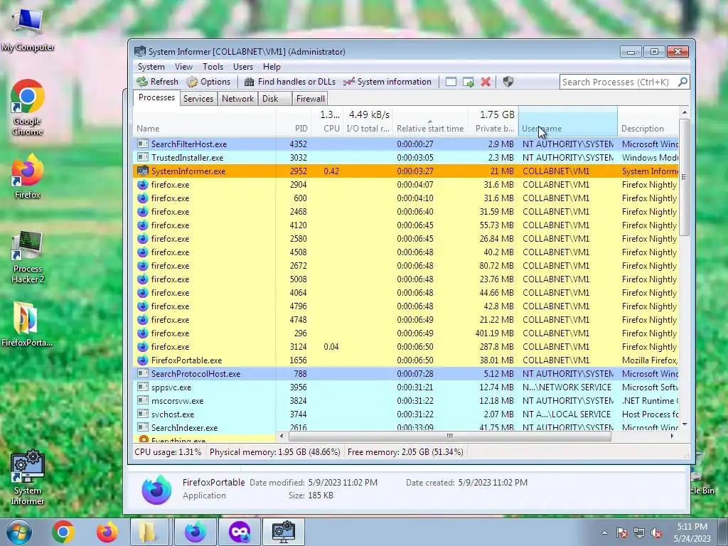Select firefox.exe with PID 296
Viewport: 728px width, 546px height.
[x=406, y=333]
